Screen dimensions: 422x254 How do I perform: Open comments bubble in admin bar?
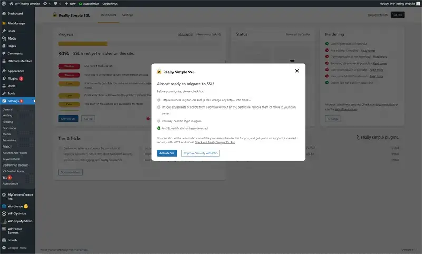pyautogui.click(x=57, y=4)
